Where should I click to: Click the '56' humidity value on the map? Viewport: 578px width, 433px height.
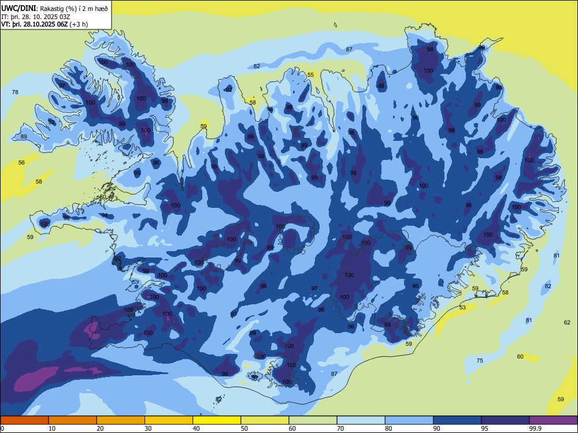(22, 162)
